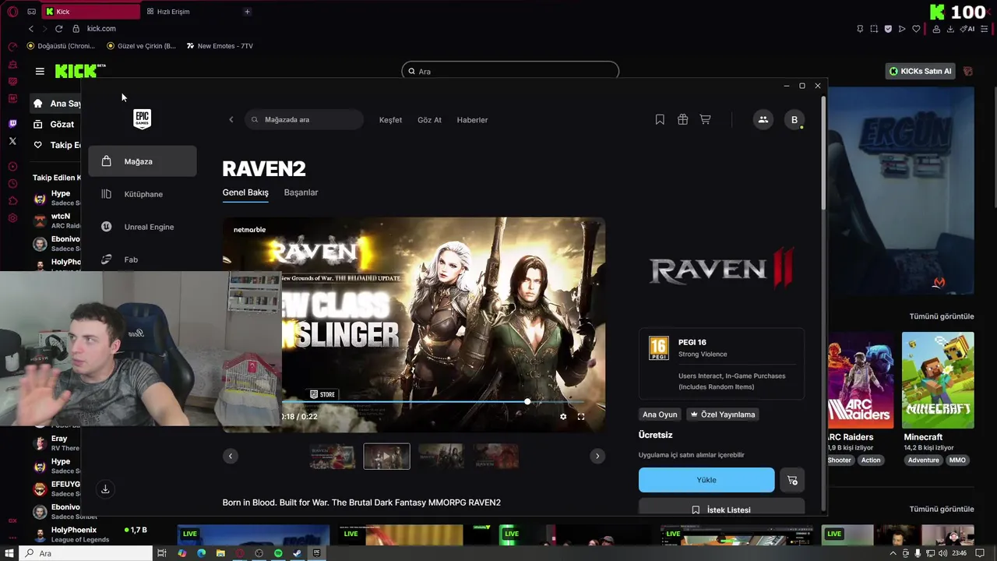Viewport: 997px width, 561px height.
Task: Click Tümünü görüntüle above ARC Raiders
Action: 942,316
